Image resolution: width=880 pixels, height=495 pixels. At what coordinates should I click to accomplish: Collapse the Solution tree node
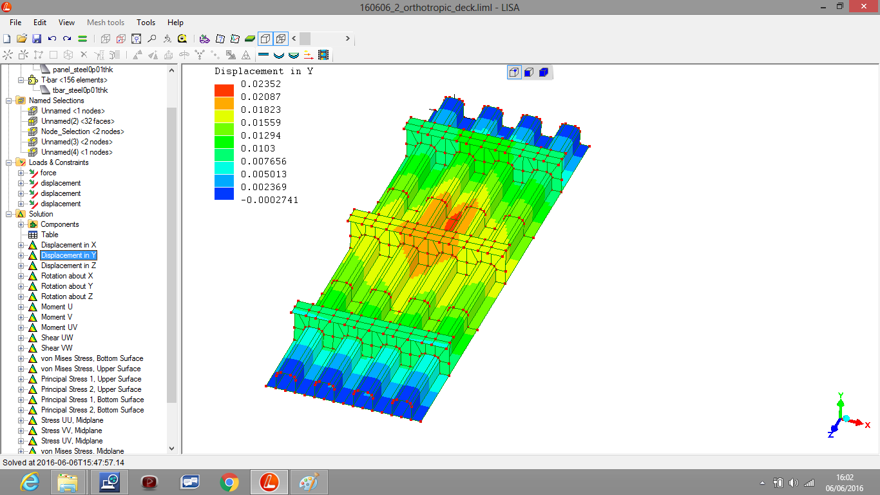click(x=9, y=214)
